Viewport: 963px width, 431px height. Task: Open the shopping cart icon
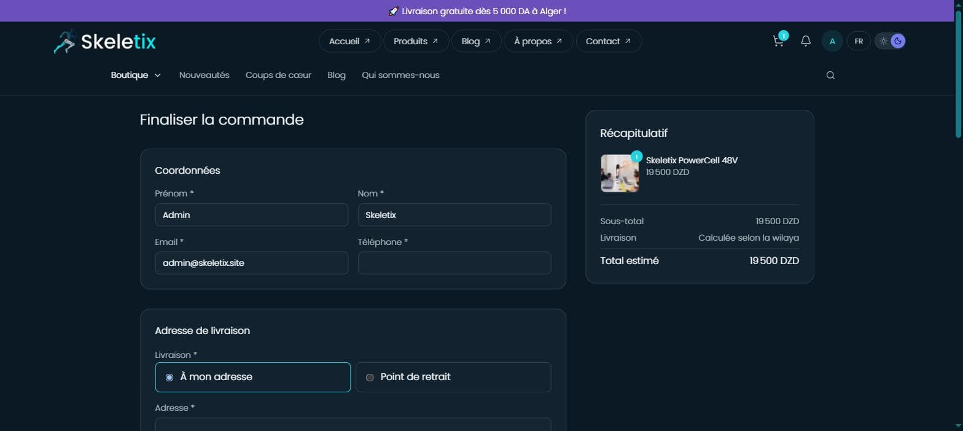[778, 41]
